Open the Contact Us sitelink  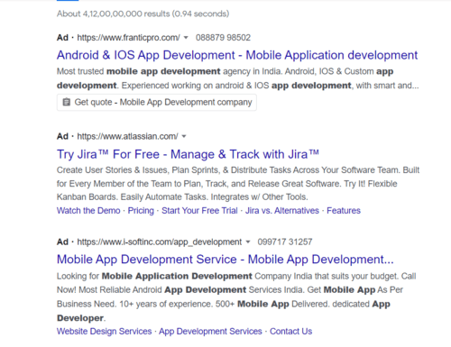click(290, 332)
